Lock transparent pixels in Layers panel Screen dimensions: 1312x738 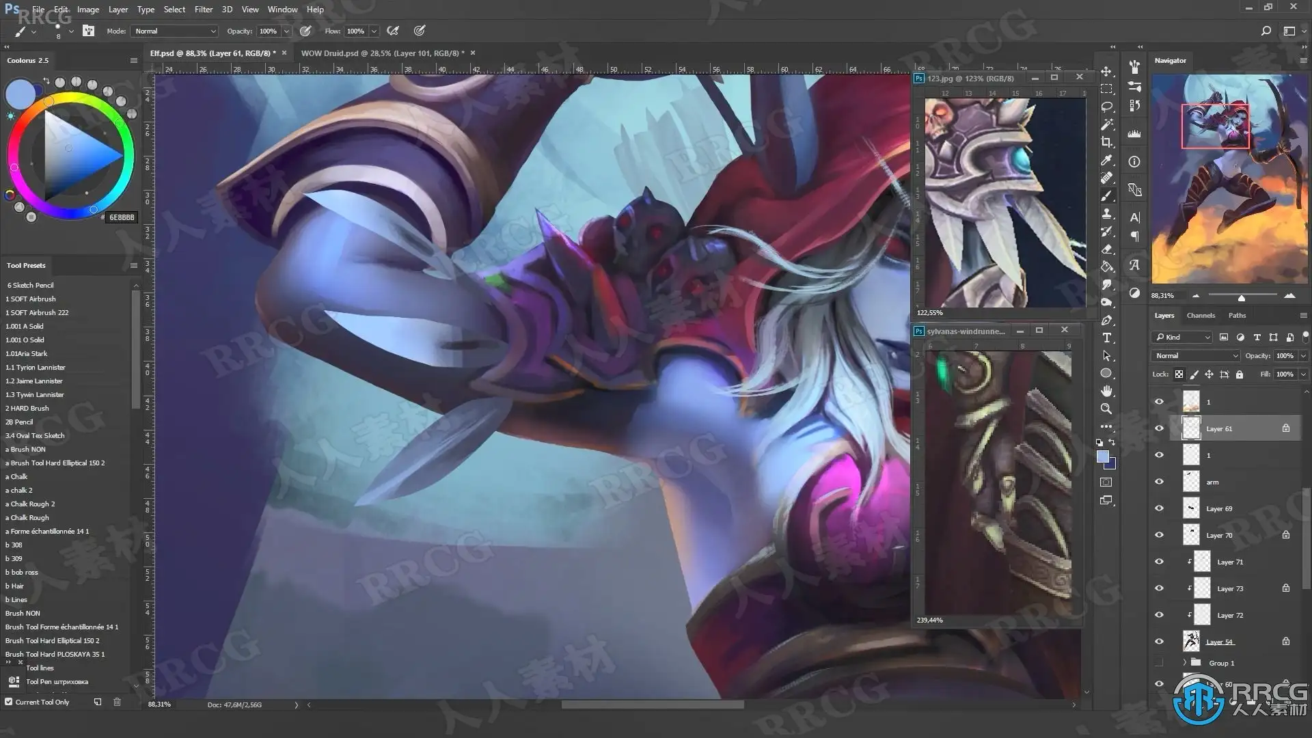point(1179,374)
